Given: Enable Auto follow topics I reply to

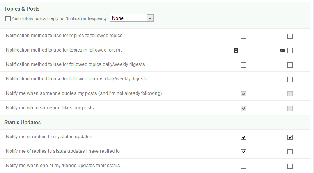Looking at the screenshot, I should pos(8,19).
